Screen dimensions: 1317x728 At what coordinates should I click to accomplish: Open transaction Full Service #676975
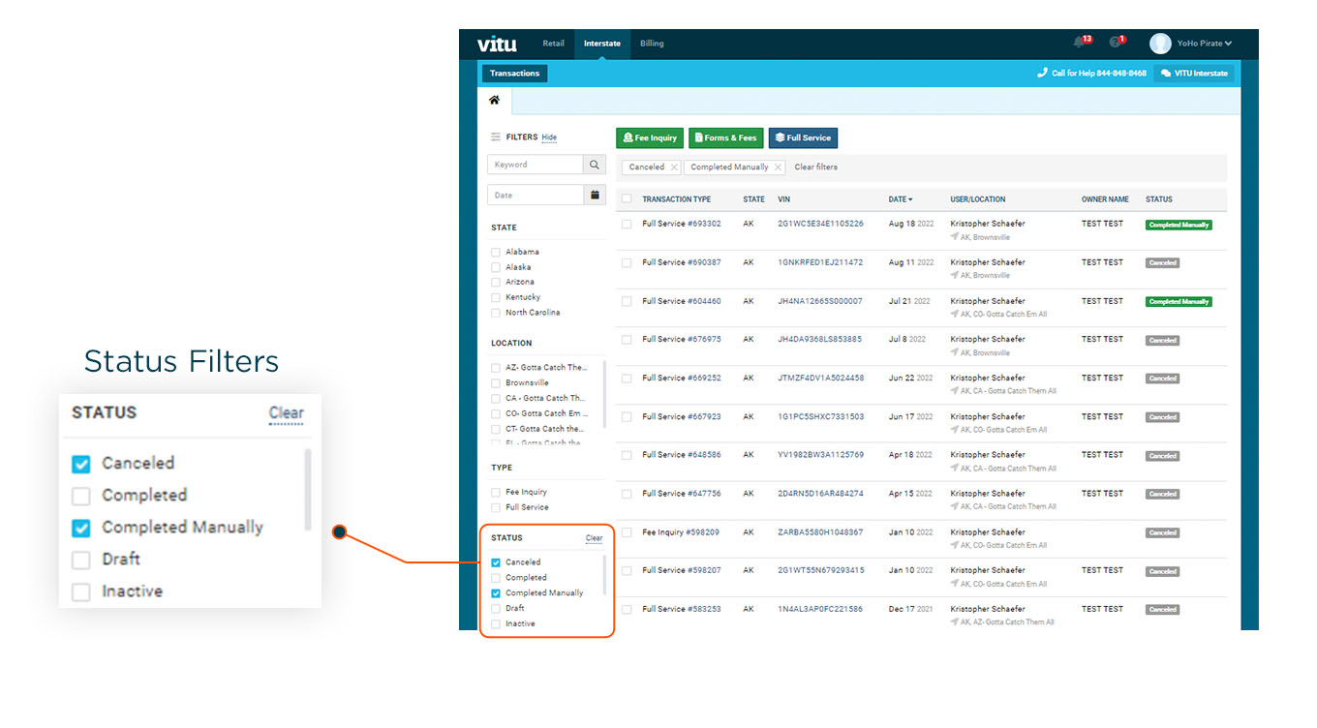pos(682,340)
